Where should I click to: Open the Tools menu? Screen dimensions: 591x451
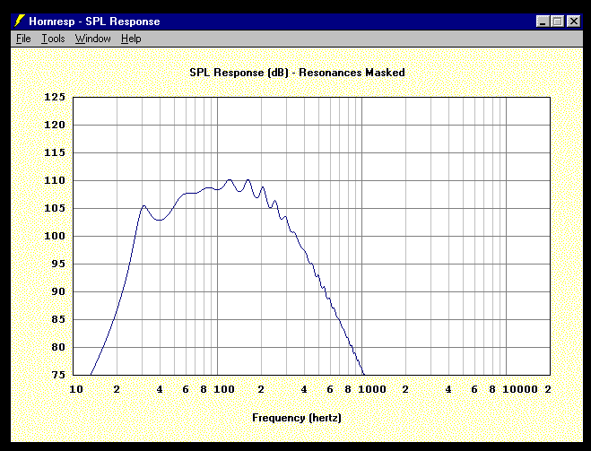tap(53, 39)
